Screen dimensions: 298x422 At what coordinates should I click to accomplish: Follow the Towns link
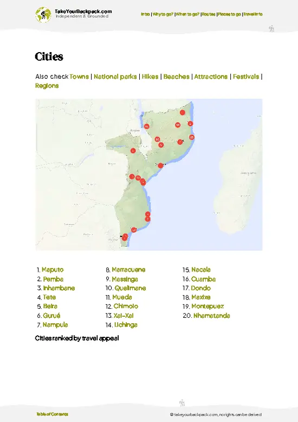pyautogui.click(x=79, y=76)
